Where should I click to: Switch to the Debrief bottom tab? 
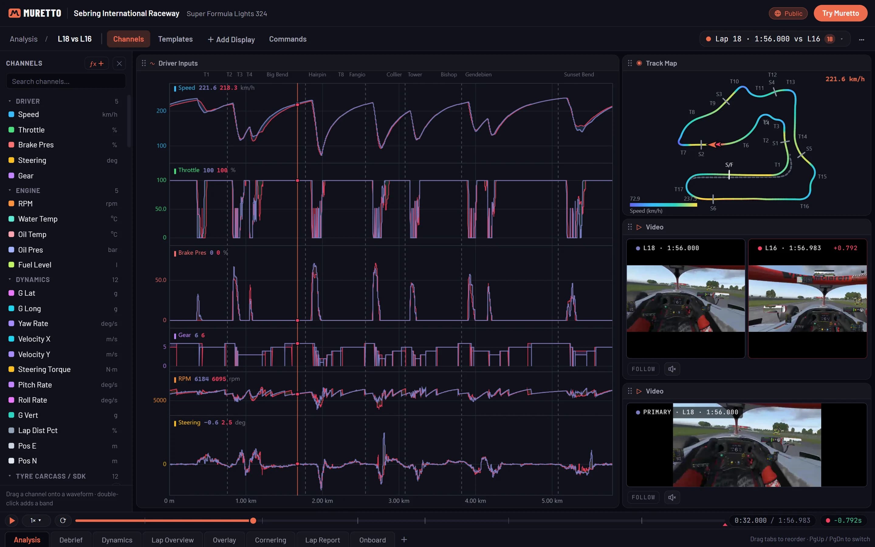(71, 540)
